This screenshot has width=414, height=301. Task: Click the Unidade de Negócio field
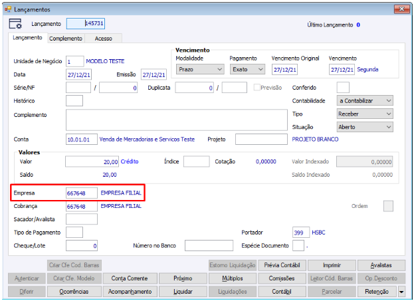pyautogui.click(x=74, y=61)
